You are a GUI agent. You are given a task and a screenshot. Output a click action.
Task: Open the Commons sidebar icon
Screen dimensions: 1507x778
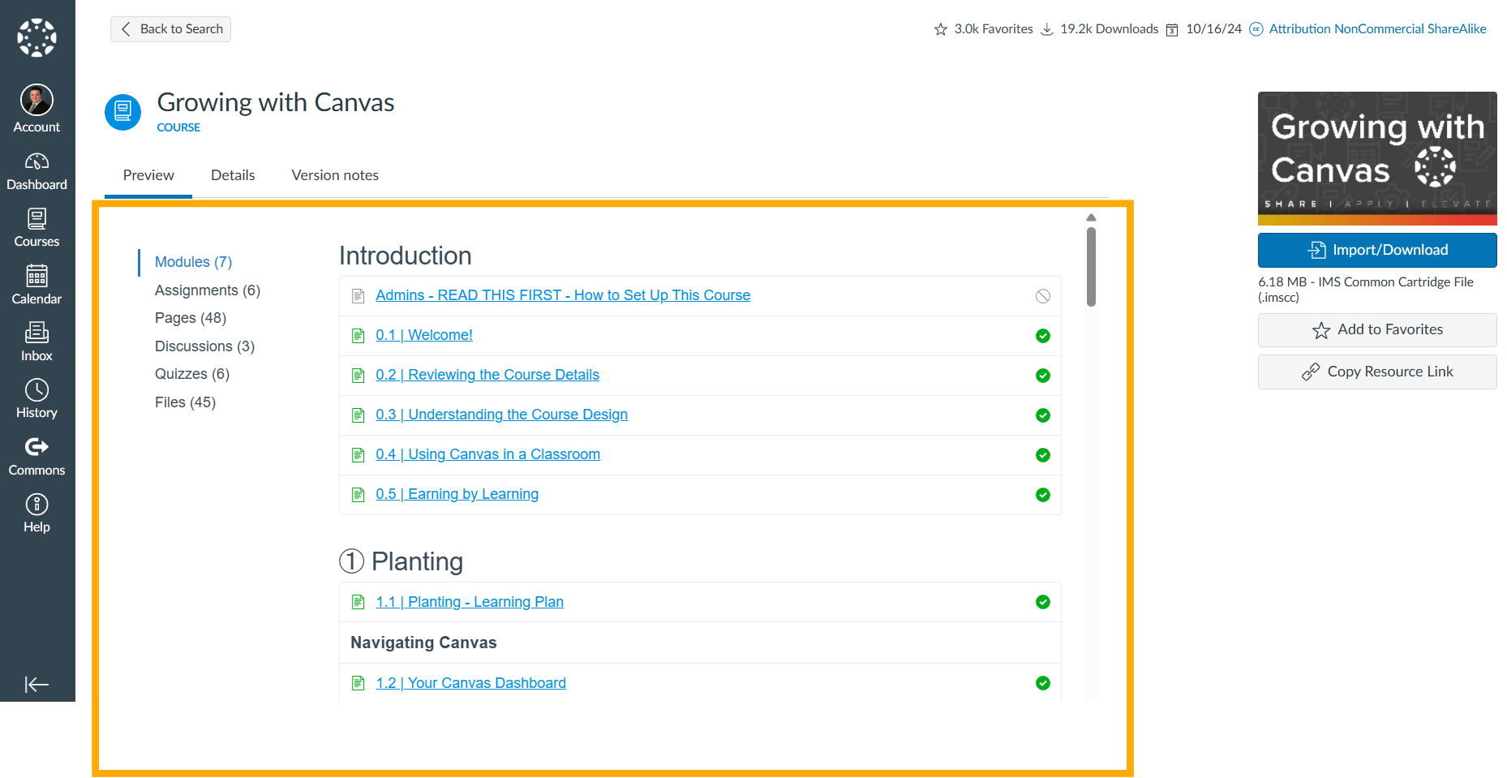coord(36,454)
